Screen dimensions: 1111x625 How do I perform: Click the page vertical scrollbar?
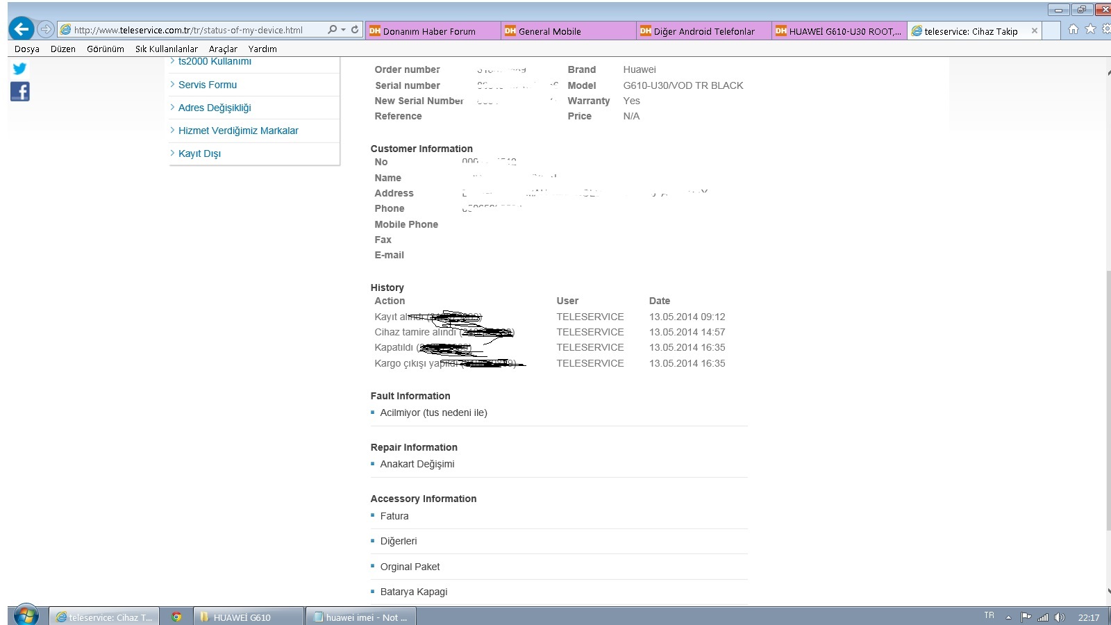coord(1108,399)
